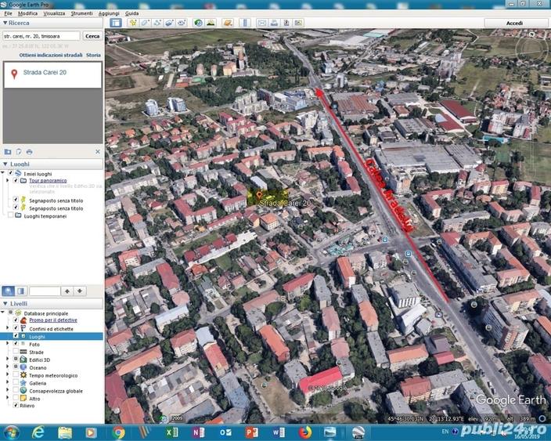Screen dimensions: 551x441
Task: Launch Chrome from the taskbar
Action: coord(119,432)
